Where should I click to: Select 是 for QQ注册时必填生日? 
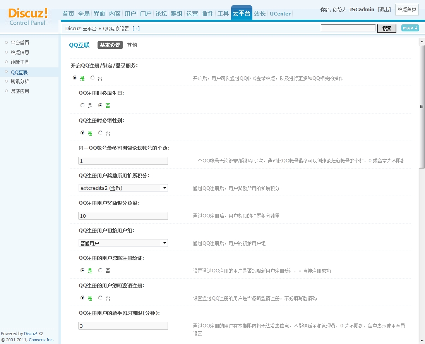(82, 105)
